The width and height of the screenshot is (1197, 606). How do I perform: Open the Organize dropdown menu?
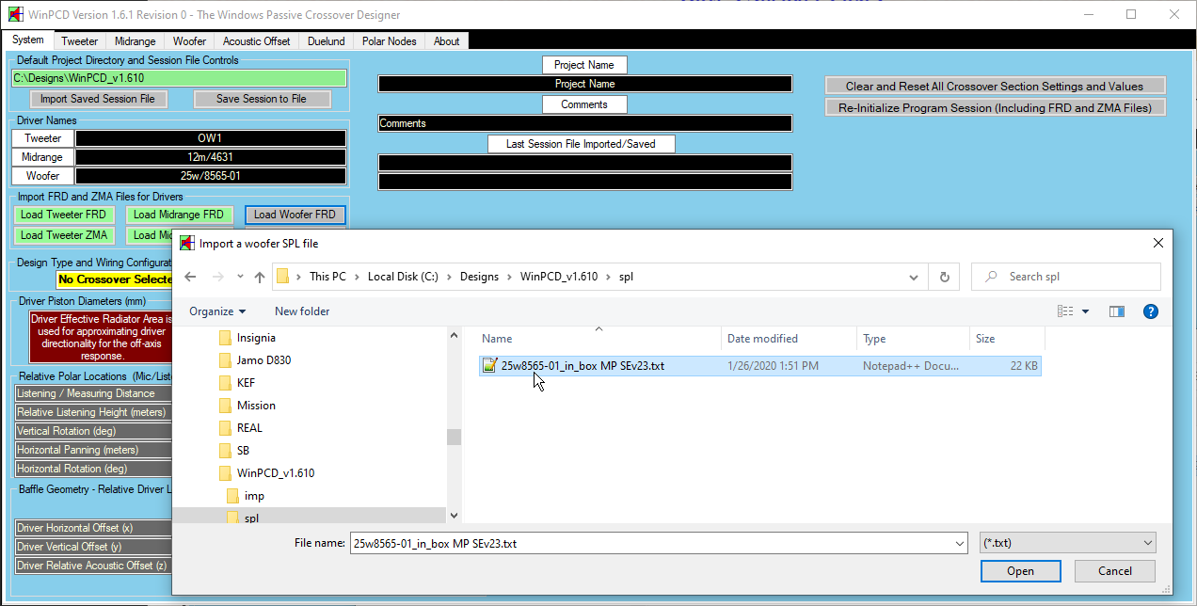[x=216, y=311]
